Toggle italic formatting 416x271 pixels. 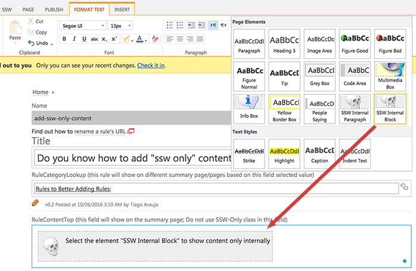74,39
